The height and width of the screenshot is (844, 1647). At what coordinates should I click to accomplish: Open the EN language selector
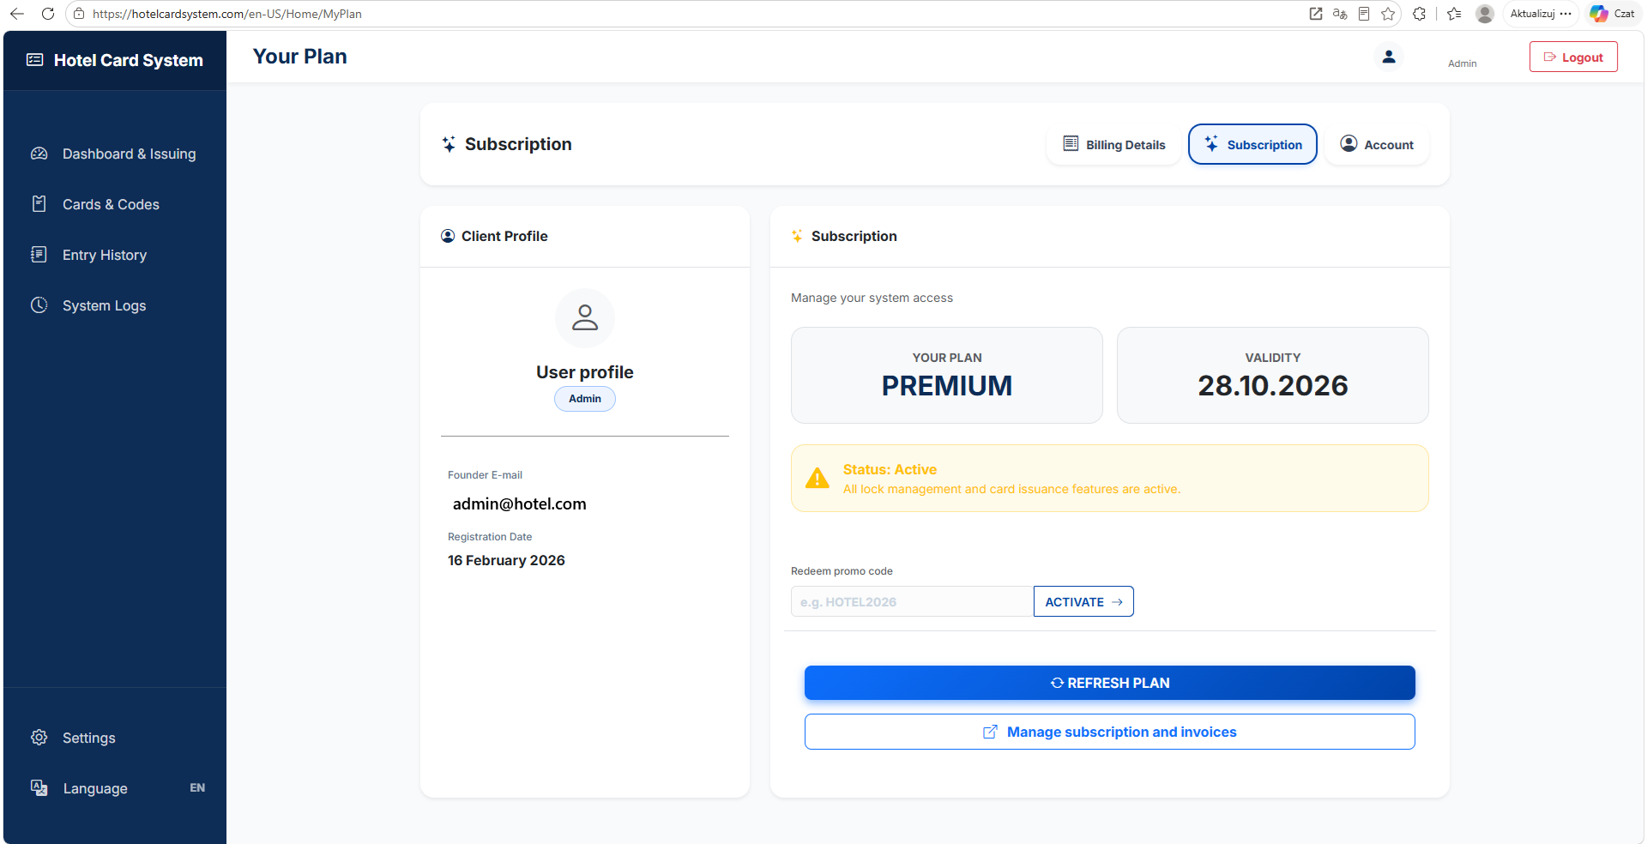tap(197, 788)
